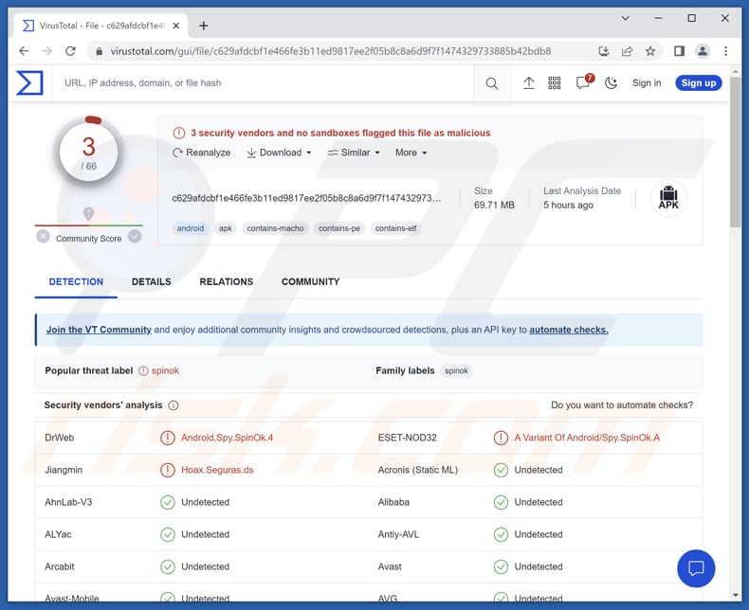The image size is (749, 610).
Task: Switch to the DETAILS tab
Action: [x=152, y=282]
